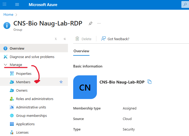189x136 pixels.
Task: Click the breadcrumb chevron after Home
Action: (17, 15)
